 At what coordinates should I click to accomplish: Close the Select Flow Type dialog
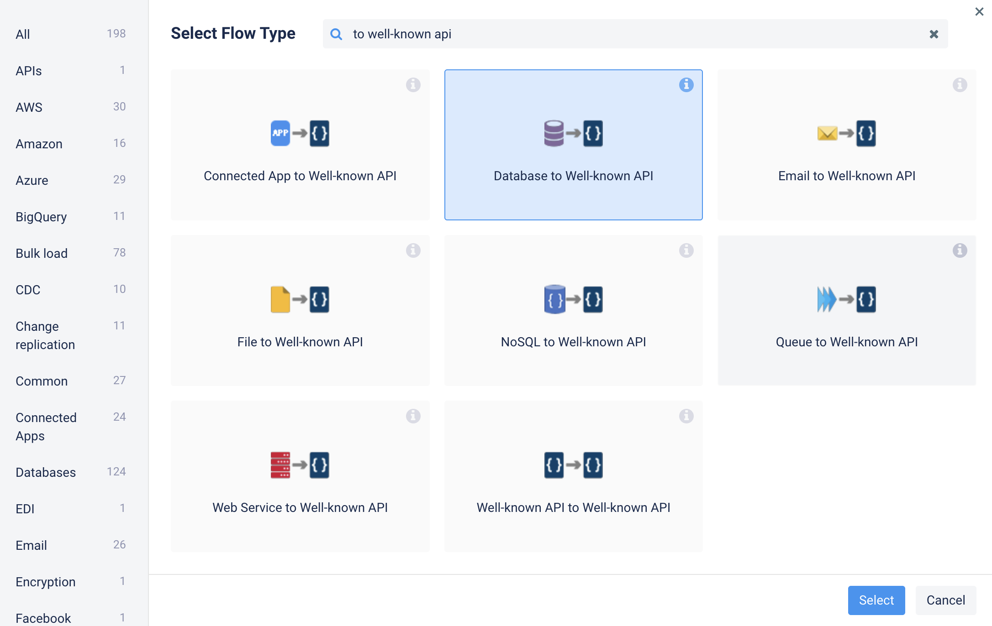click(979, 11)
